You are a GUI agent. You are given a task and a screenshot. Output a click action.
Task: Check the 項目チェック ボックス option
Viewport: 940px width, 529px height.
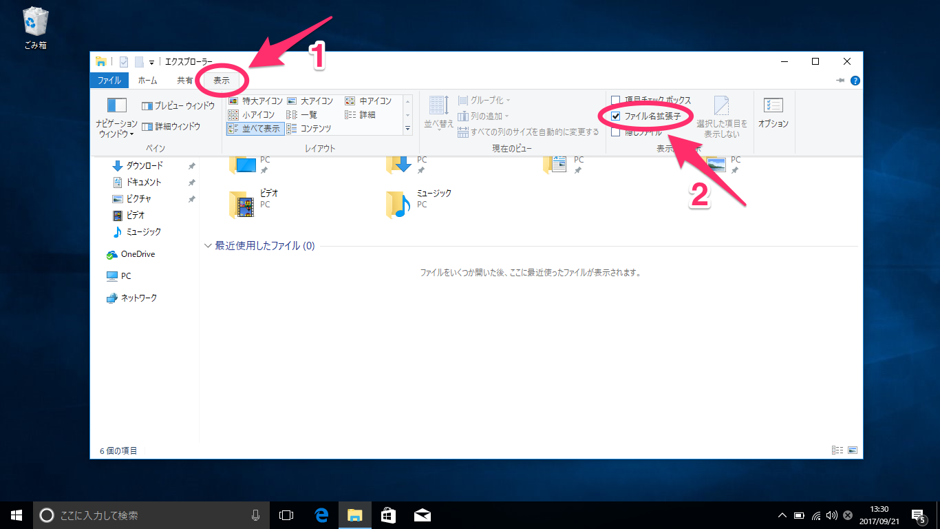click(615, 100)
